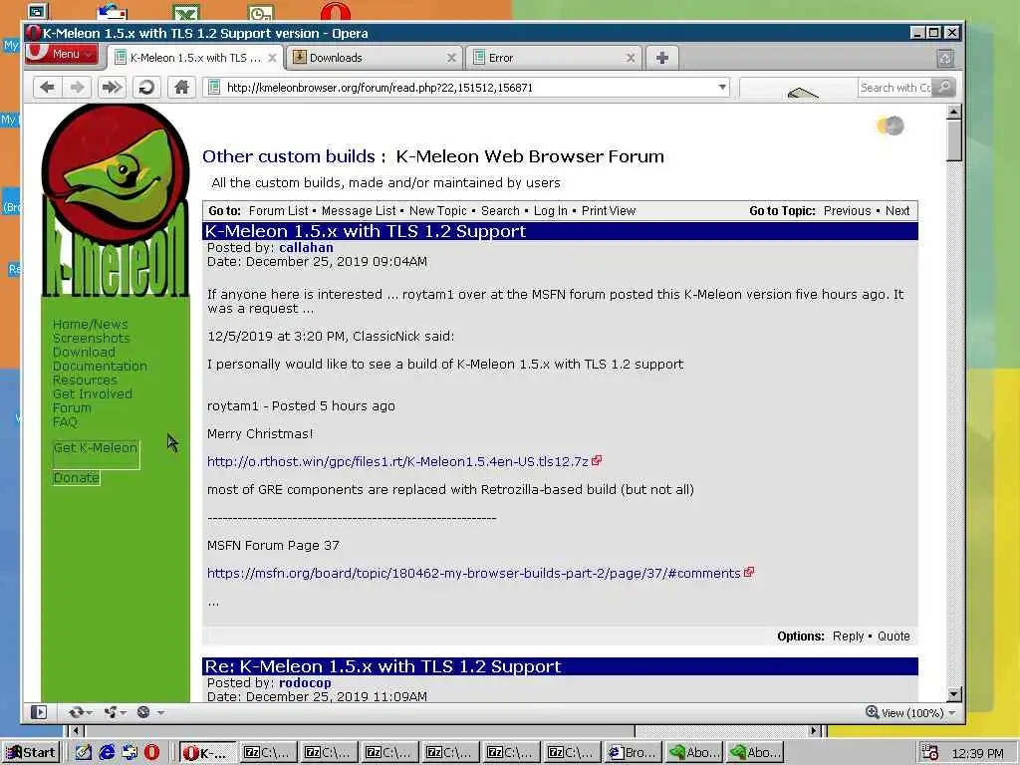Expand the Opera Unite dropdown arrow
This screenshot has width=1020, height=765.
click(x=123, y=713)
